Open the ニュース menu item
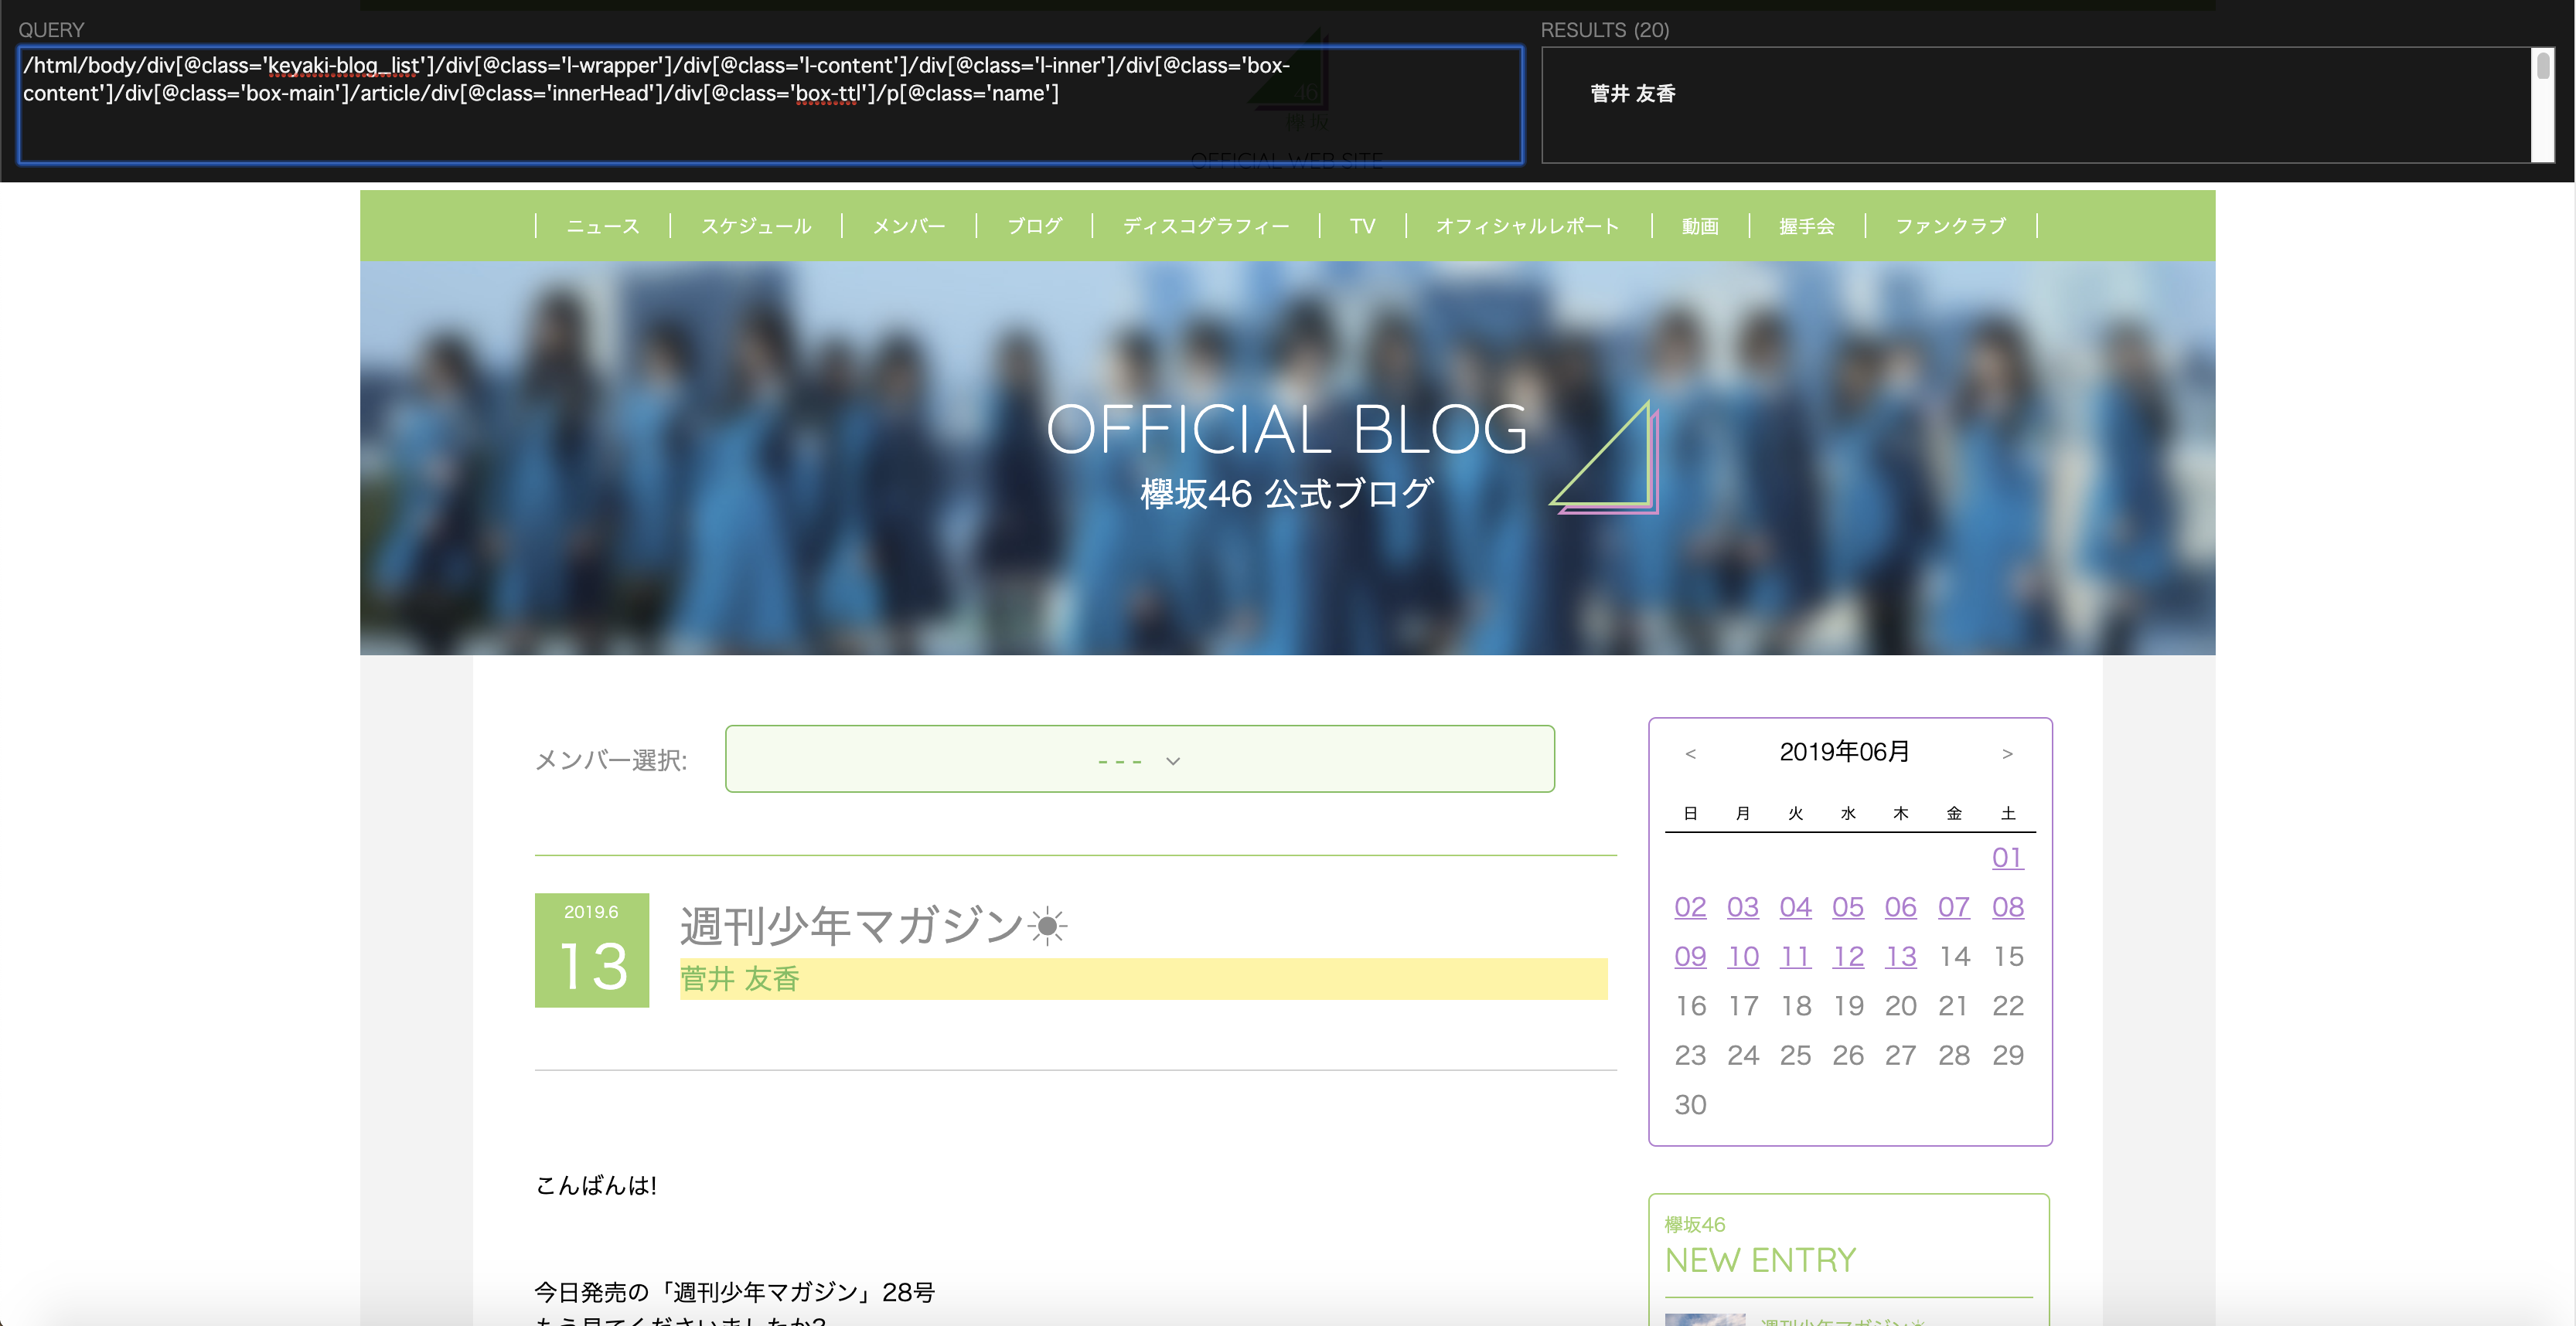This screenshot has width=2576, height=1326. [x=603, y=226]
